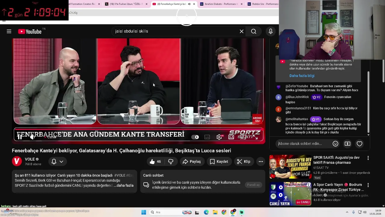The image size is (385, 217).
Task: Switch to the X'te Furkan Uzun tab
Action: 126,4
